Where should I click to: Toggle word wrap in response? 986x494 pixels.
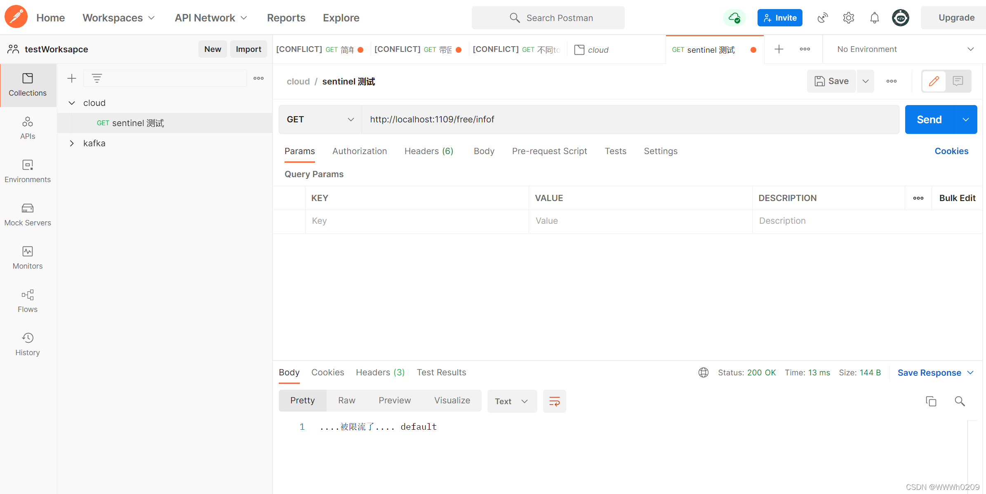555,401
